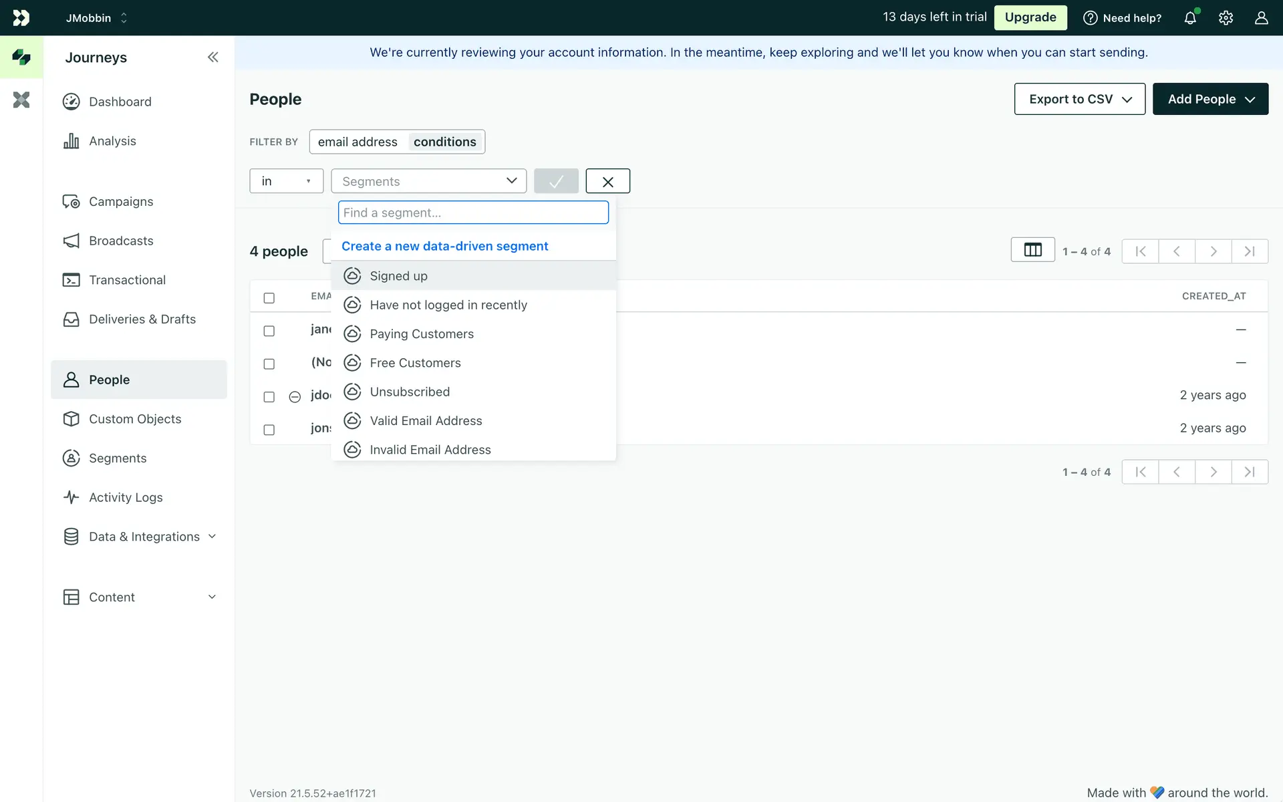Viewport: 1283px width, 802px height.
Task: Open the Campaigns page from sidebar
Action: [121, 202]
